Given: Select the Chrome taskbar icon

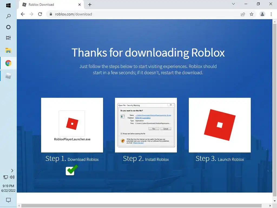Looking at the screenshot, I should [x=8, y=63].
